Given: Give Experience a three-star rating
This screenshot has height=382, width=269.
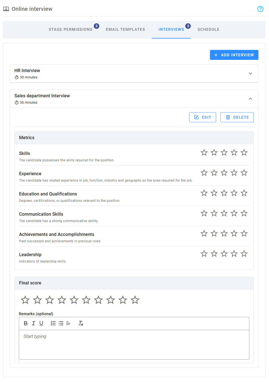Looking at the screenshot, I should [224, 173].
